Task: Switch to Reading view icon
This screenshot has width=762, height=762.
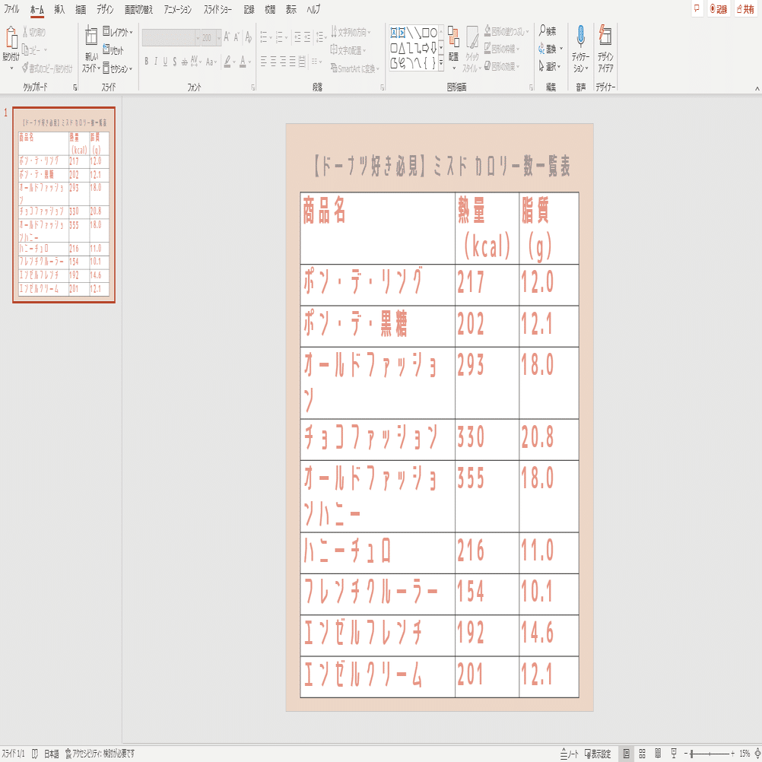Action: coord(658,754)
